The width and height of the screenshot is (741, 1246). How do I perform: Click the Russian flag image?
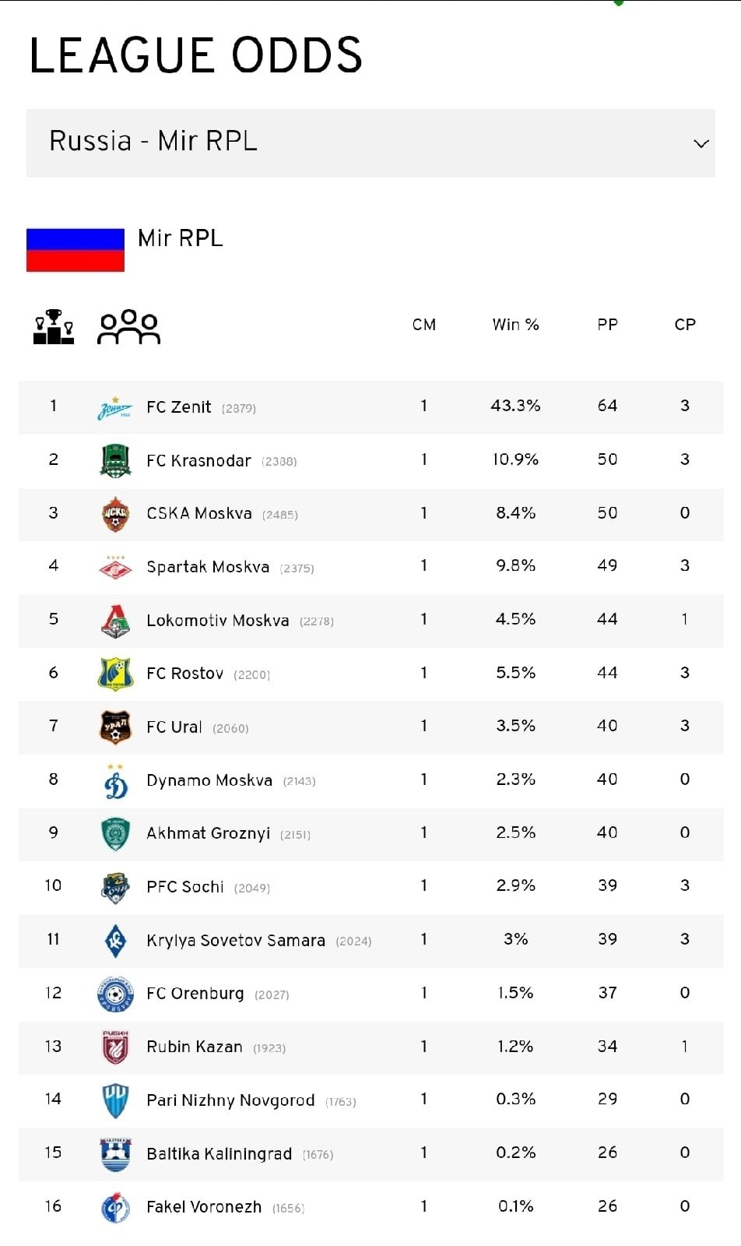click(x=76, y=250)
